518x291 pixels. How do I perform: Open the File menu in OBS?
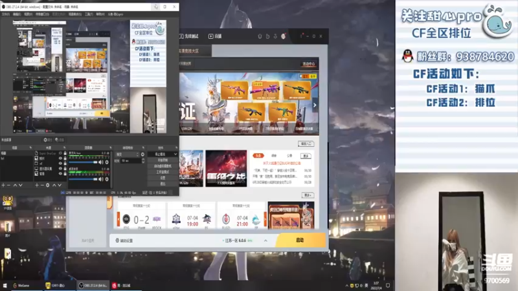coord(6,14)
